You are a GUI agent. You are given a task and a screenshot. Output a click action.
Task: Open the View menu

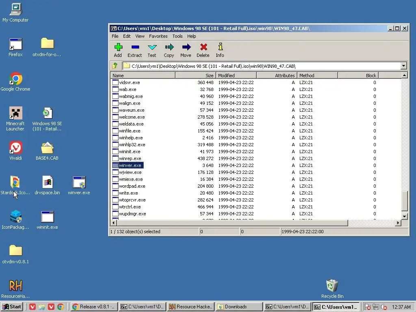pyautogui.click(x=140, y=36)
